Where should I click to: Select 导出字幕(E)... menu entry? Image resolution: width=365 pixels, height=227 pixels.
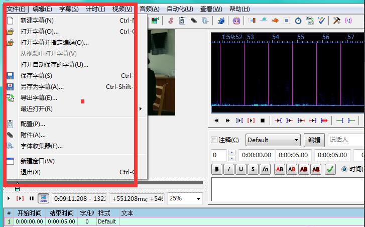[x=39, y=98]
